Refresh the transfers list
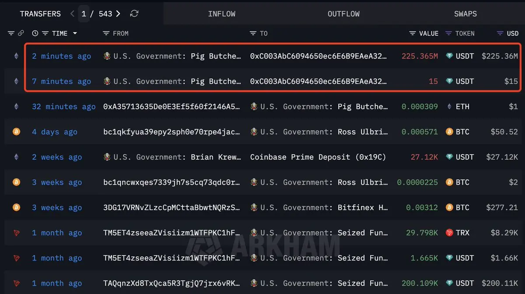Viewport: 525px width, 294px height. pos(134,14)
